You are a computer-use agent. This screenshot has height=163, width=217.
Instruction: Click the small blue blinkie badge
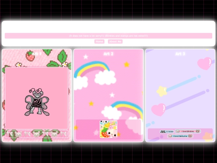(x=167, y=132)
